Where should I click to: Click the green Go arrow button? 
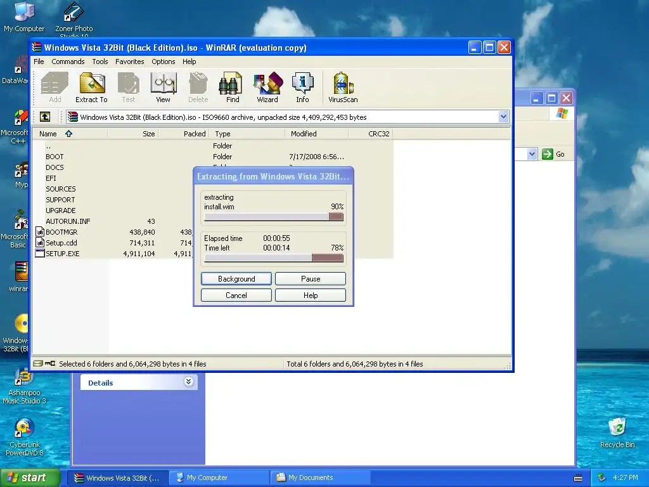point(547,154)
